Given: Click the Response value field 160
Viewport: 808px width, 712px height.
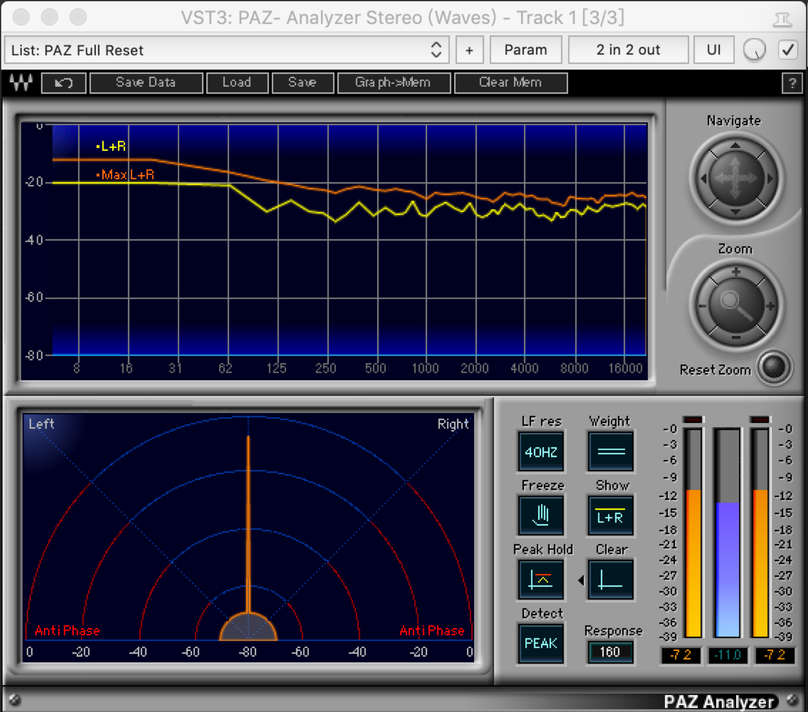Looking at the screenshot, I should pos(610,652).
